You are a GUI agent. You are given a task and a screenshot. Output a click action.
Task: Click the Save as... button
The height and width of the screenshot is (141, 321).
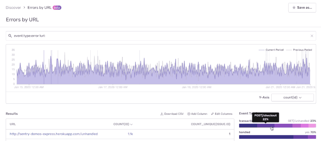tap(302, 8)
